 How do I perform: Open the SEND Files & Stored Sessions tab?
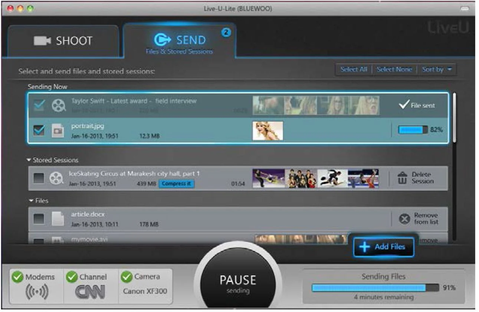[x=180, y=41]
